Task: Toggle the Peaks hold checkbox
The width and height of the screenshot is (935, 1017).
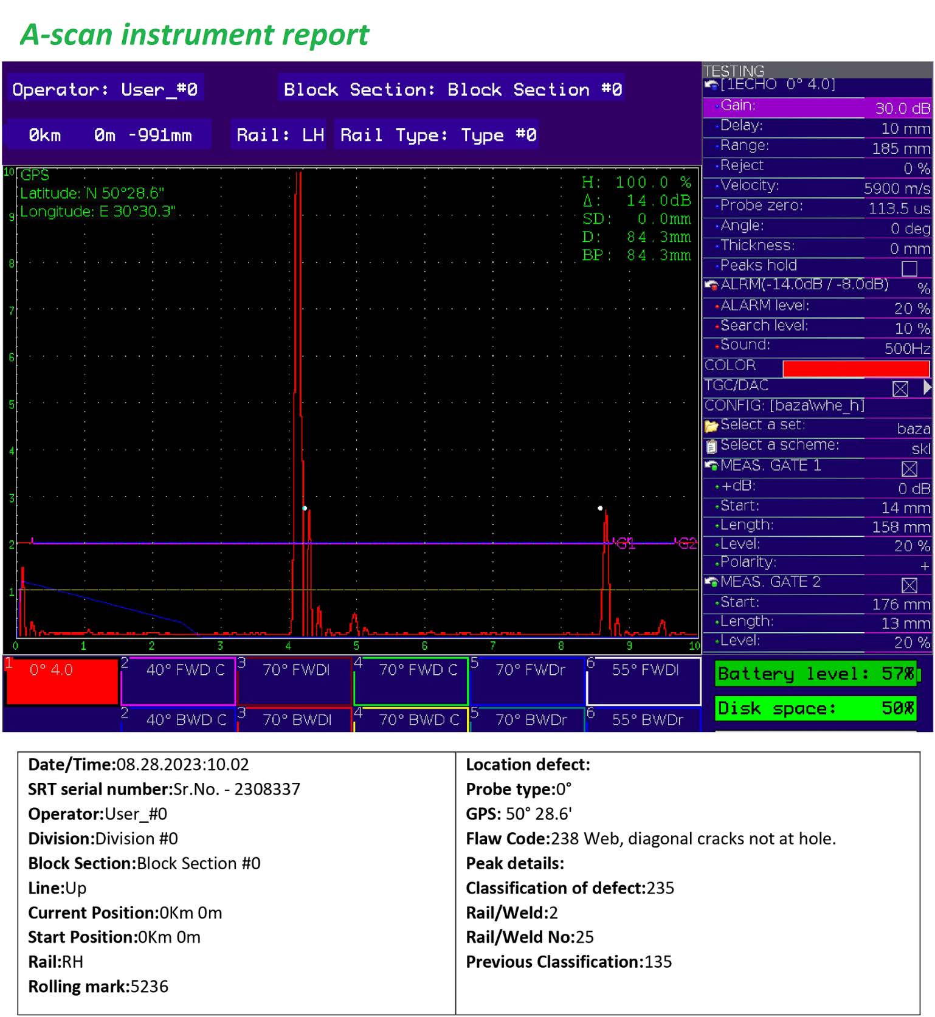Action: point(909,268)
